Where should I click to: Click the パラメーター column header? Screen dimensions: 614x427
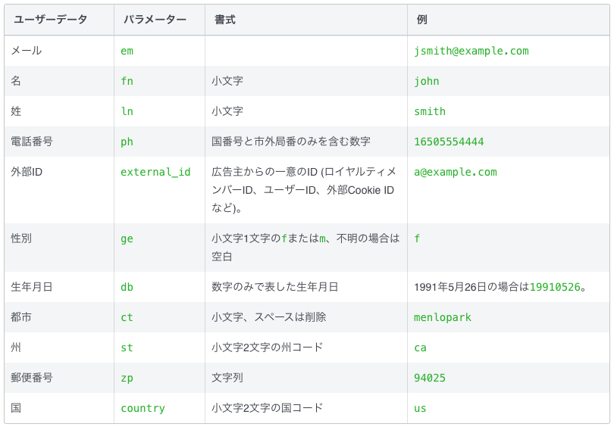155,20
